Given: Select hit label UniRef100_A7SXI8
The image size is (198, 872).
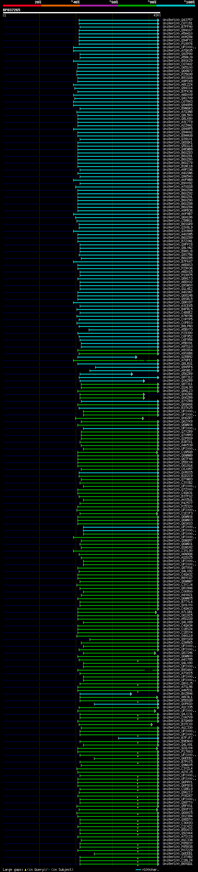Looking at the screenshot, I should pos(177,836).
